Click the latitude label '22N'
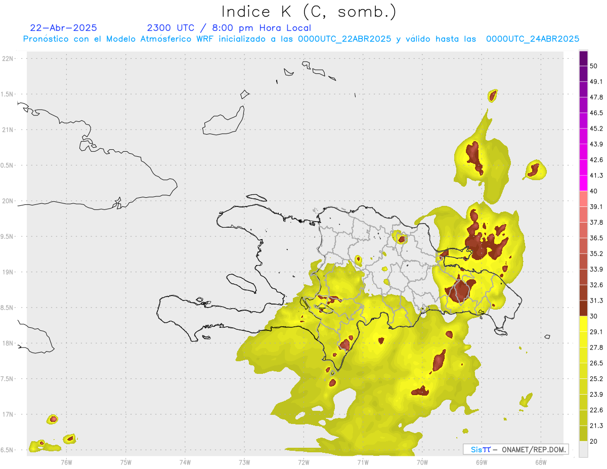Viewport: 607px width, 469px height. [x=7, y=59]
